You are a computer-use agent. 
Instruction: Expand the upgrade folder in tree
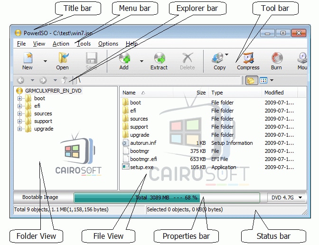19,129
